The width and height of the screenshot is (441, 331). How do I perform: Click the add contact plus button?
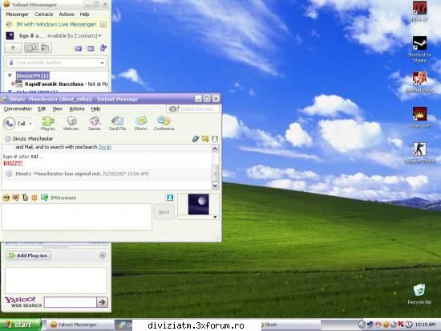click(x=13, y=48)
